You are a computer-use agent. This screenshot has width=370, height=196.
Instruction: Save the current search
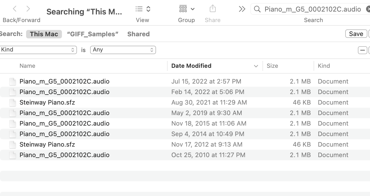[356, 34]
